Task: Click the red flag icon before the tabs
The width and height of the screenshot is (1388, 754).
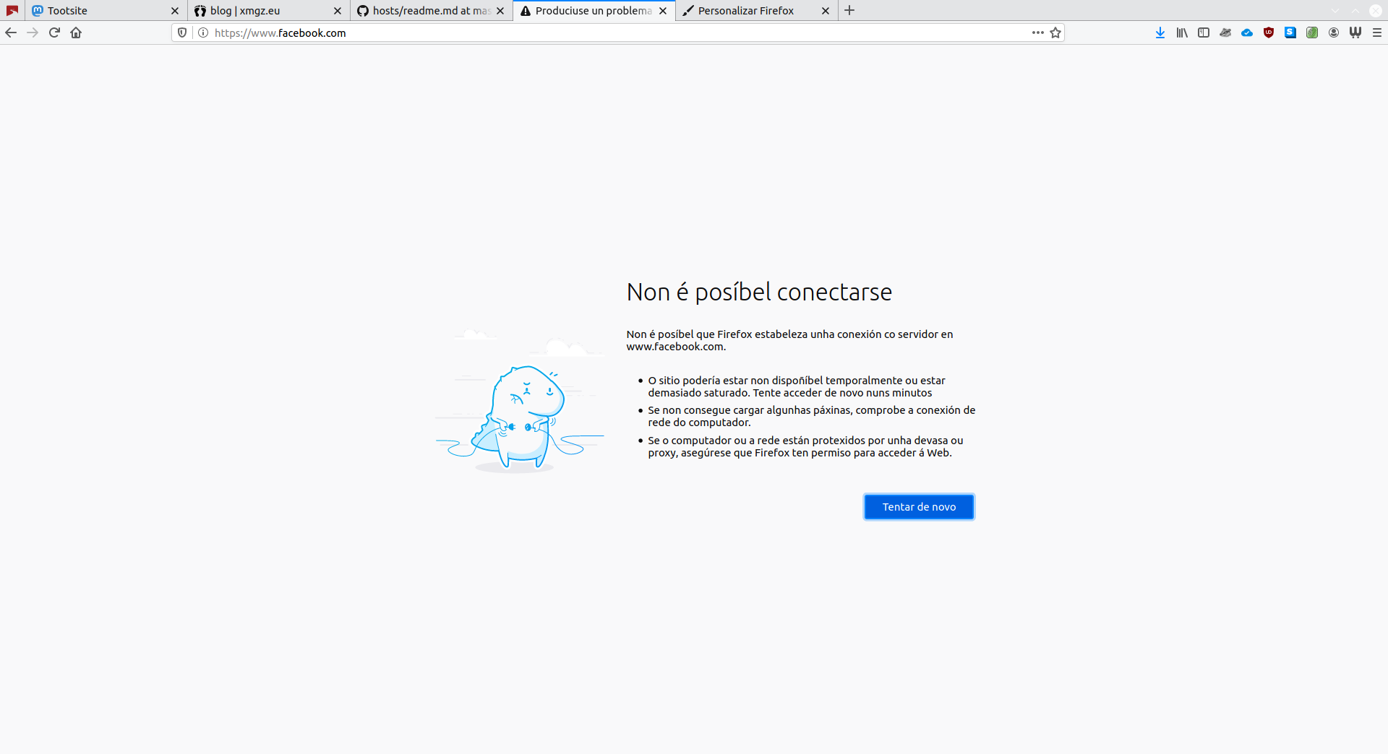Action: (x=12, y=10)
